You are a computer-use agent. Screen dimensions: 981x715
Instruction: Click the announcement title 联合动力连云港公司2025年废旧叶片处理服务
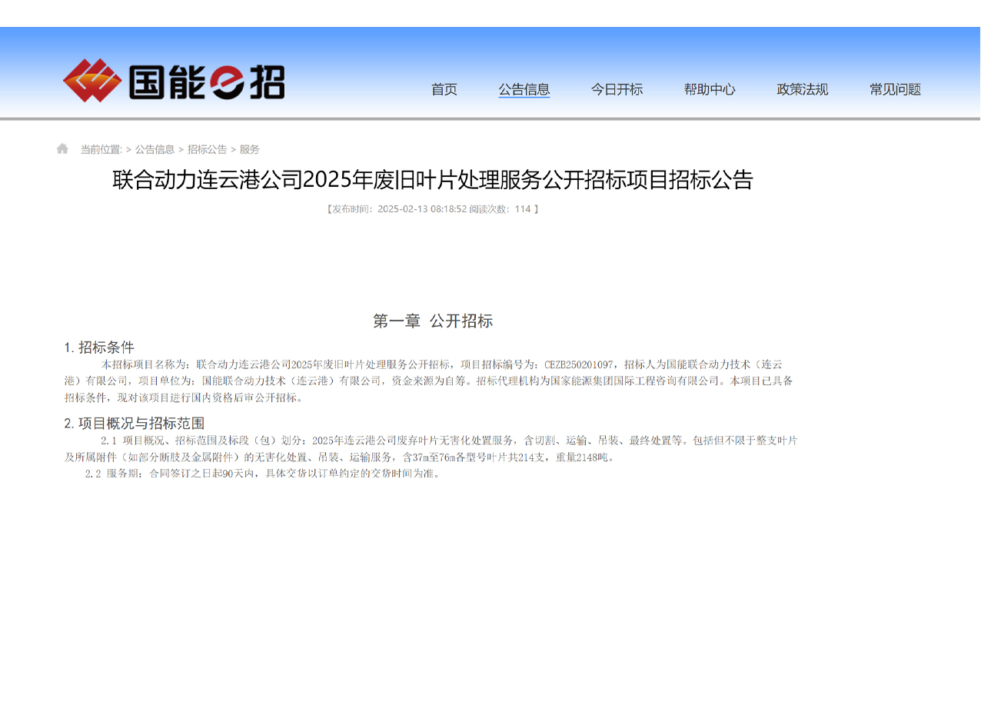433,180
